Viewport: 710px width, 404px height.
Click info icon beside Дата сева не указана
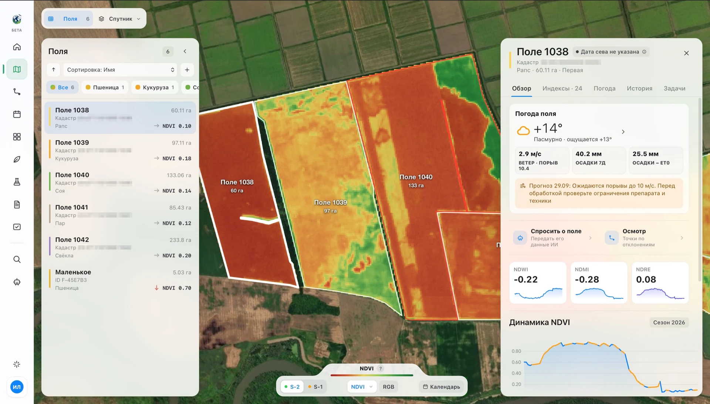pyautogui.click(x=644, y=52)
